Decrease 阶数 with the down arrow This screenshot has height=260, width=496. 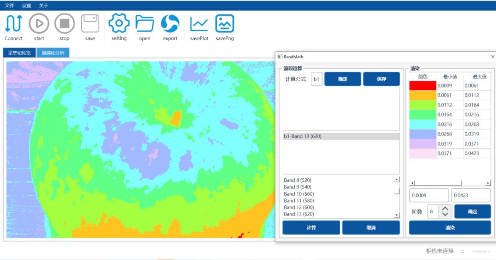point(445,215)
